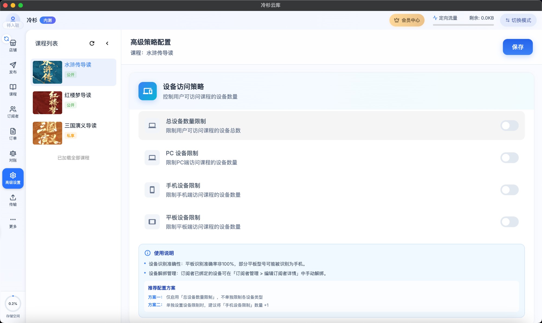Click 私享 tag under 三国演义导读
The width and height of the screenshot is (542, 323).
[70, 136]
